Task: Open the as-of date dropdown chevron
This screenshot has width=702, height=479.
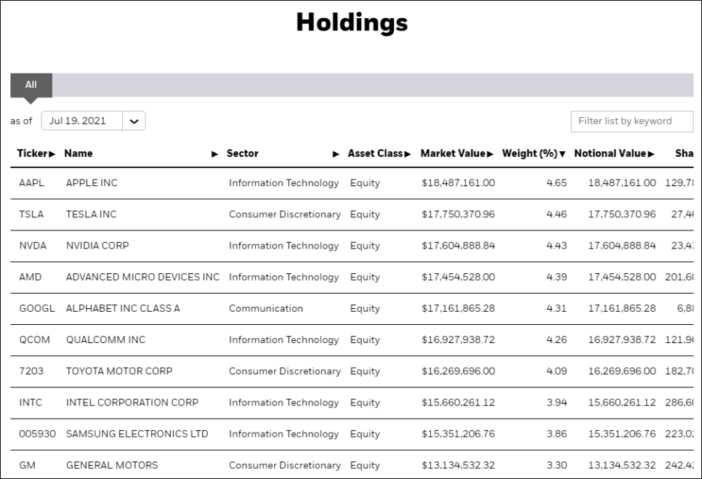Action: [134, 121]
